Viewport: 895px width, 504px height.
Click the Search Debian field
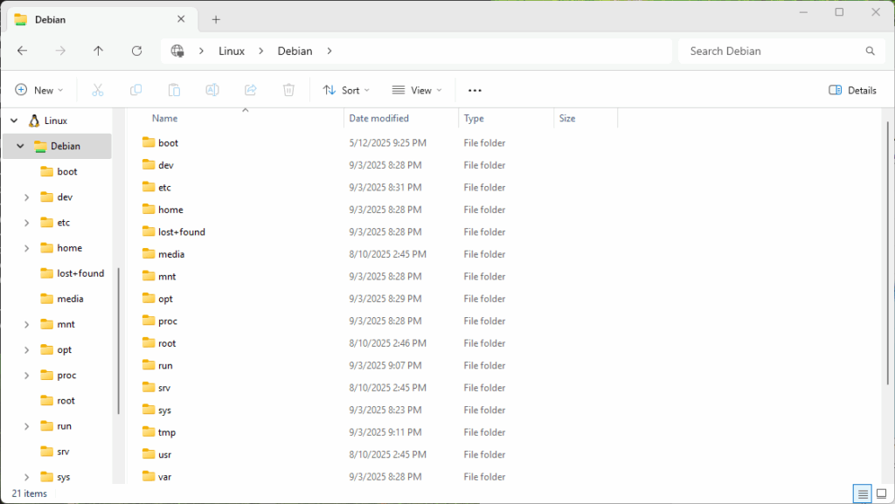(783, 51)
